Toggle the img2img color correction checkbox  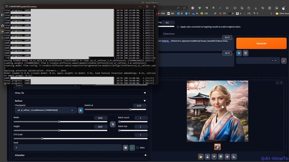click(x=178, y=27)
